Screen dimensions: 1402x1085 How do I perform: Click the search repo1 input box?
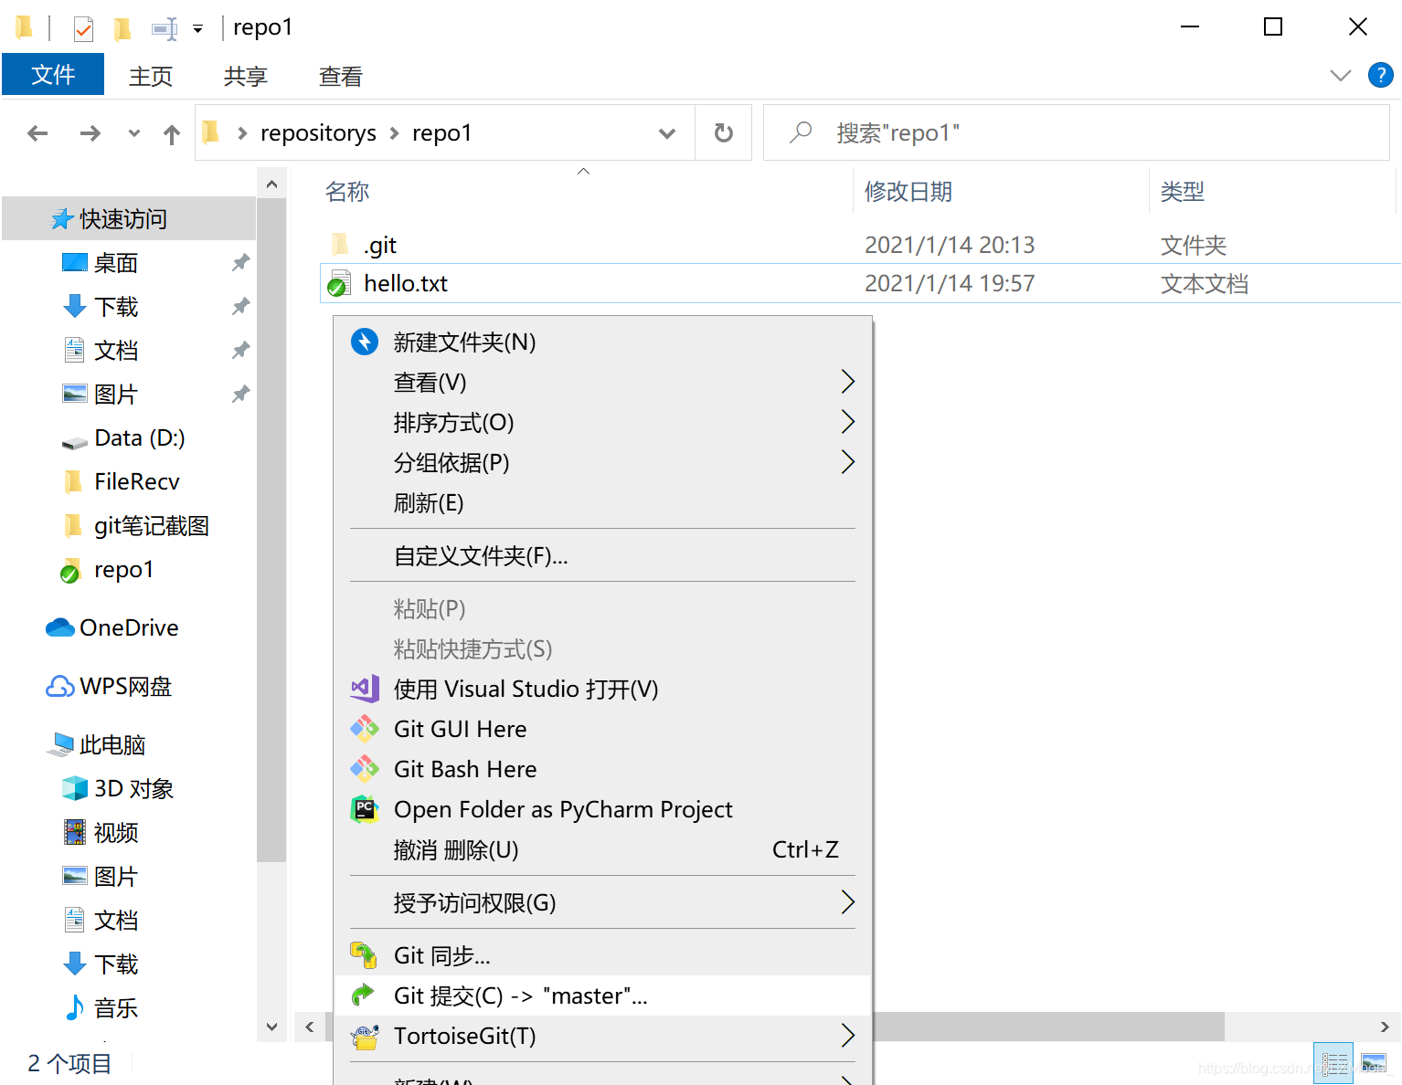[1077, 133]
